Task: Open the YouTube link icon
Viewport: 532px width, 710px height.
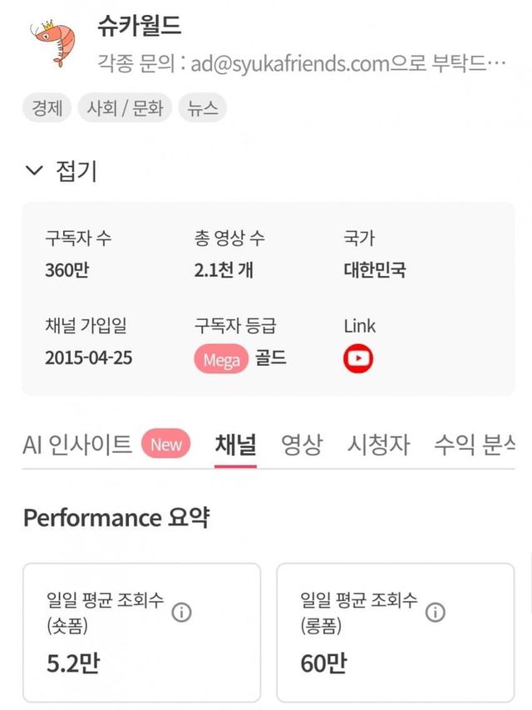Action: 358,358
